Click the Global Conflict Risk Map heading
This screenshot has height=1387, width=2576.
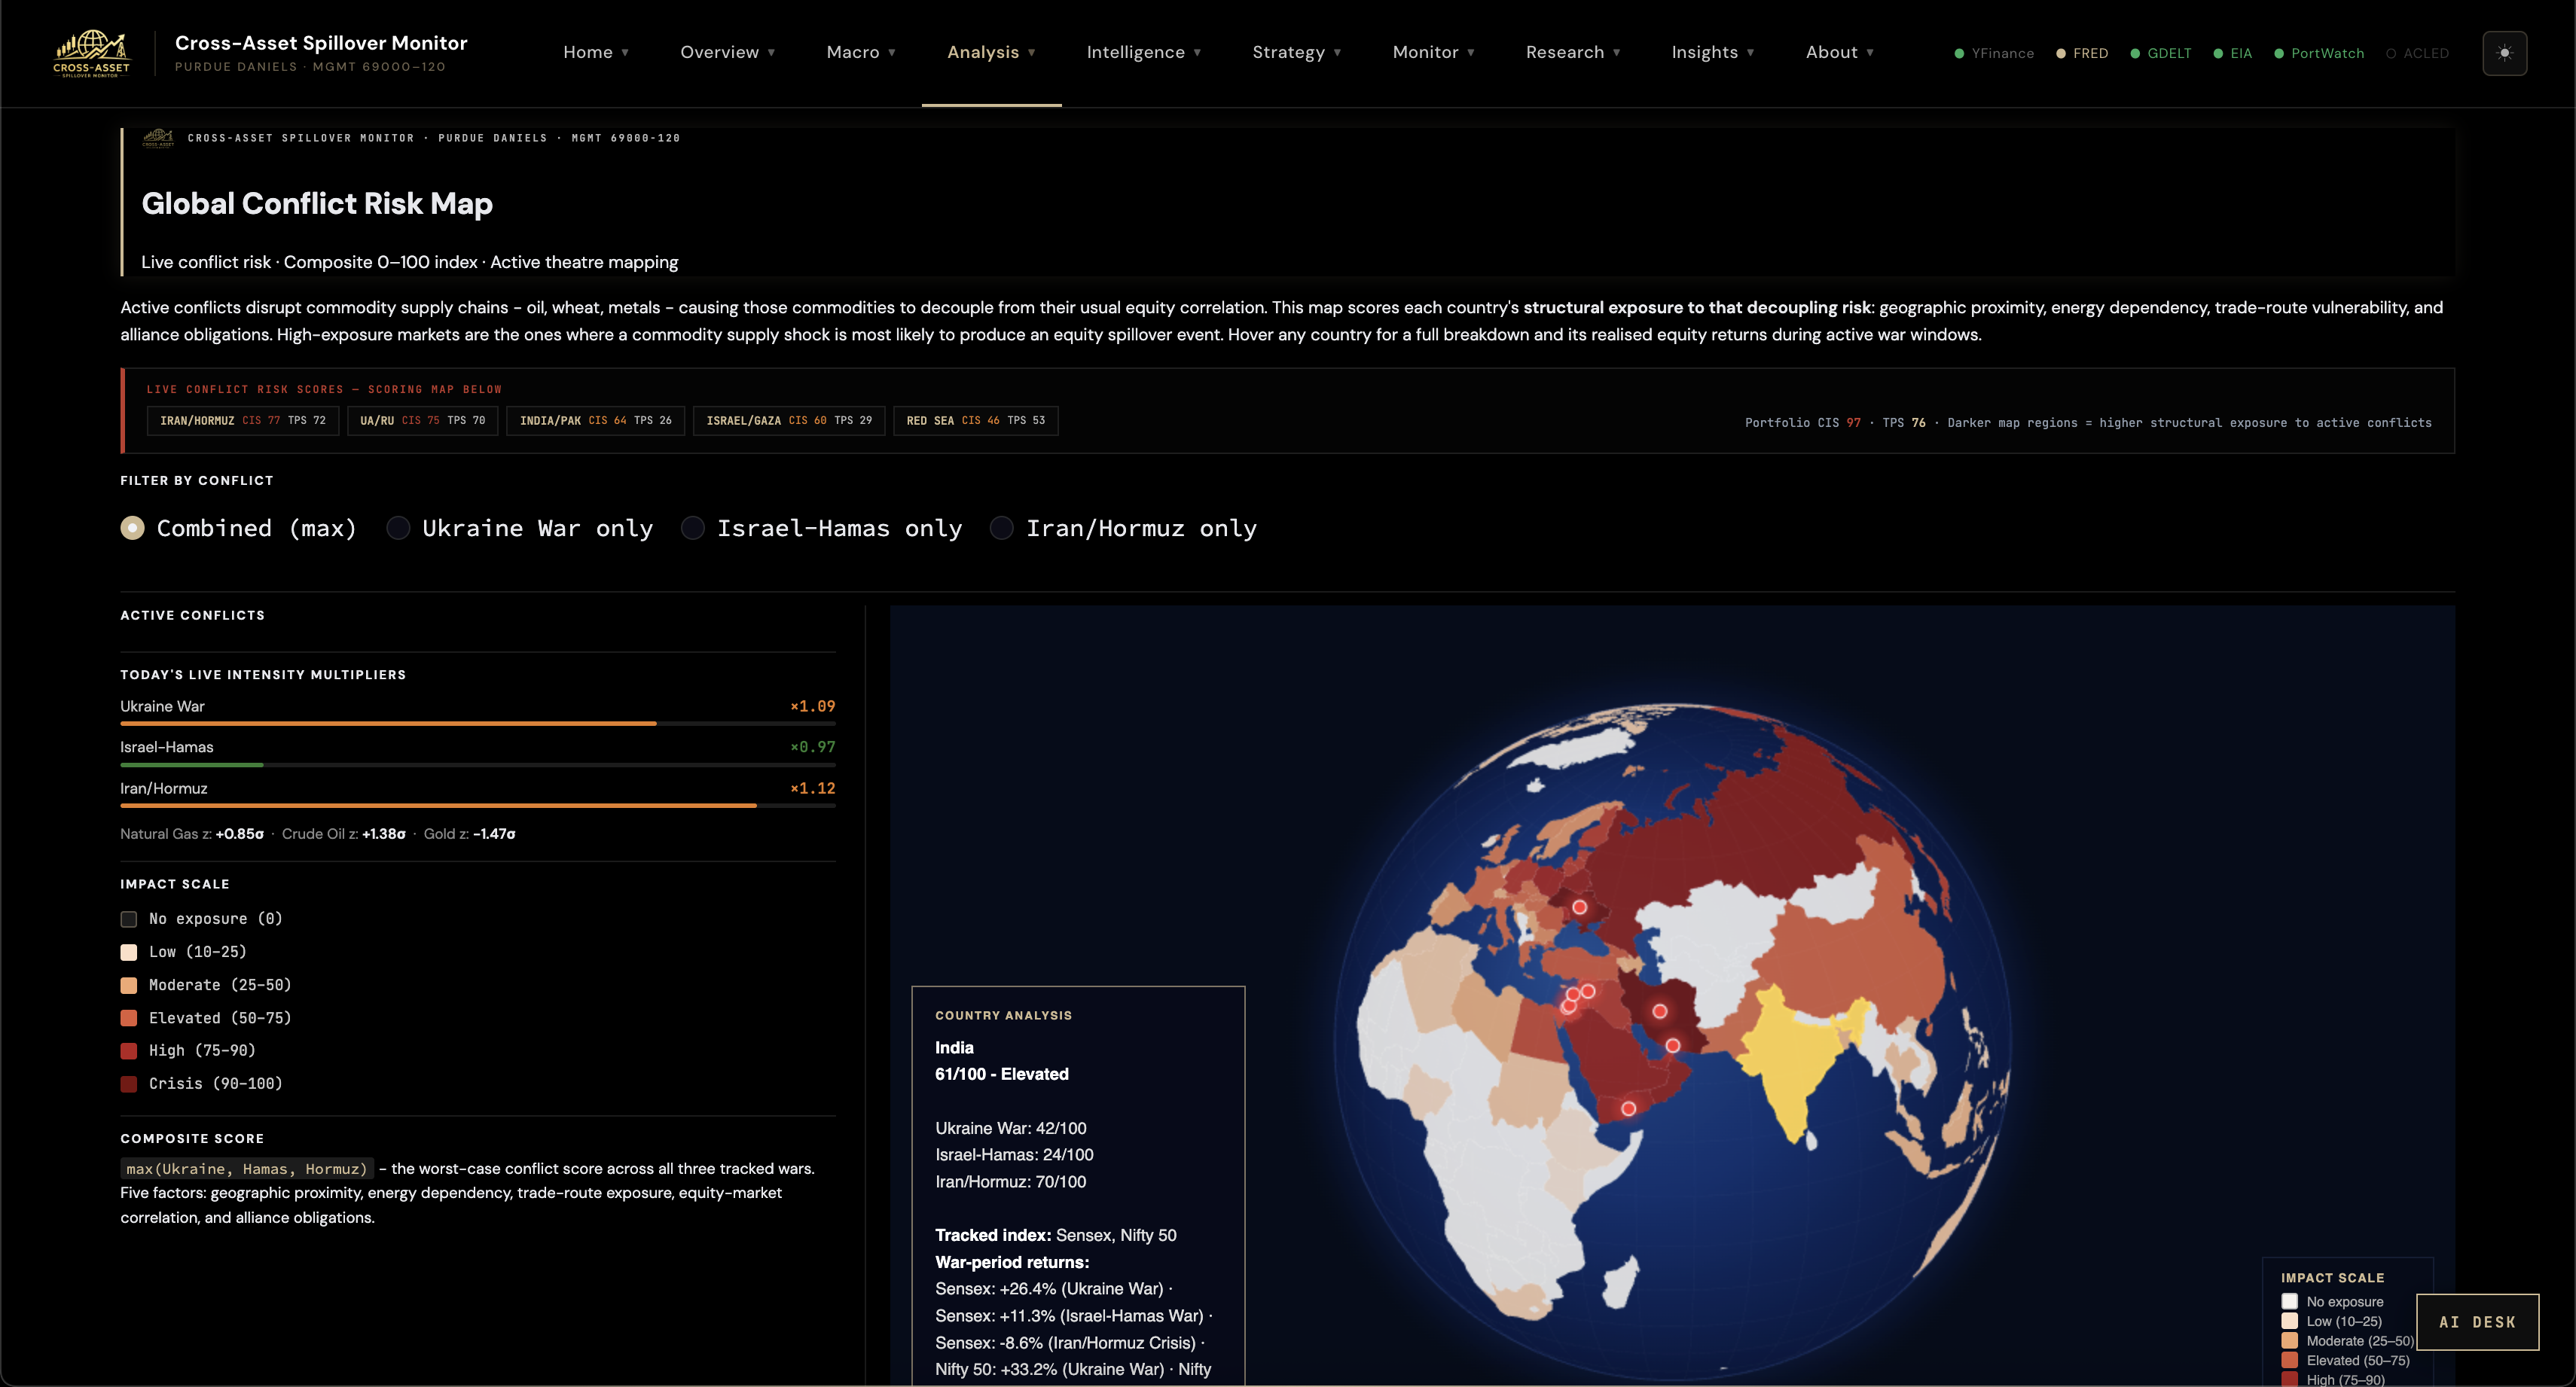click(317, 203)
